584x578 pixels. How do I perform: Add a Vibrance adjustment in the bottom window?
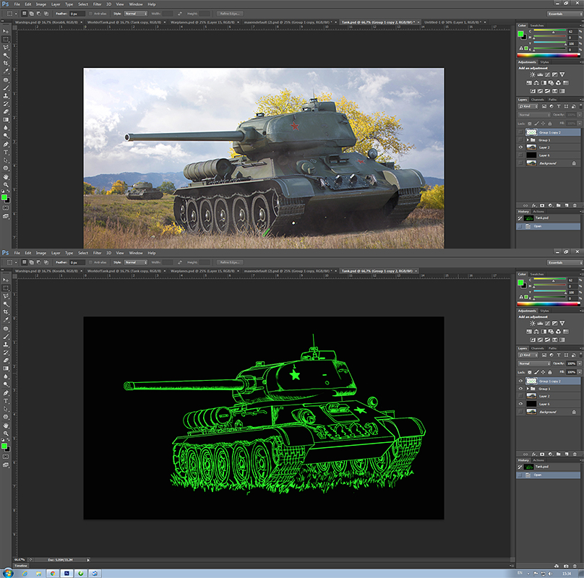coord(562,323)
